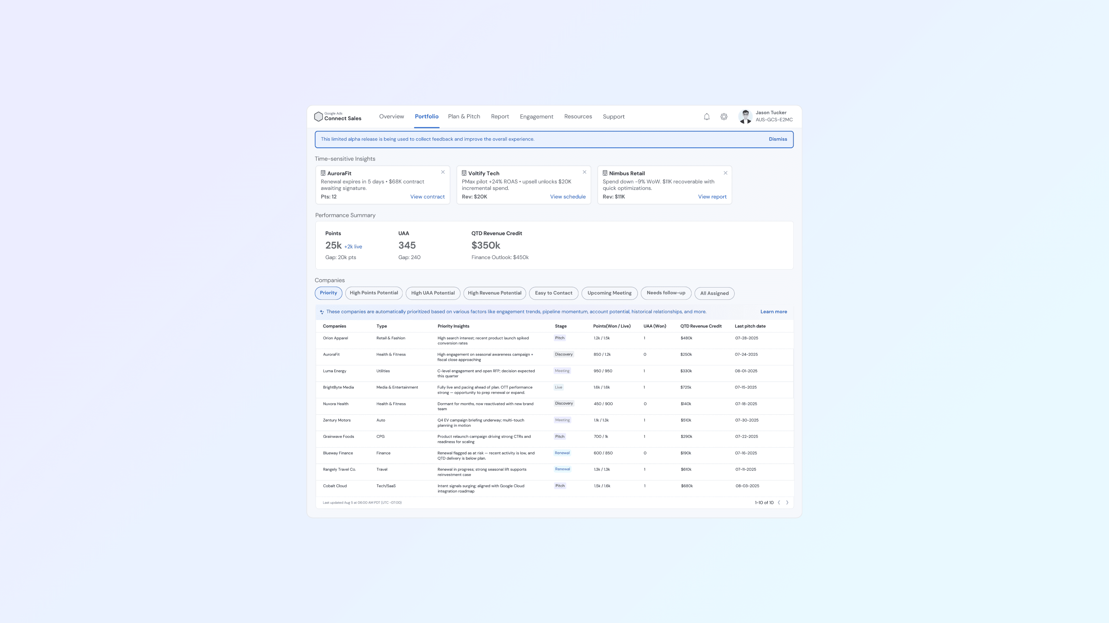Image resolution: width=1109 pixels, height=623 pixels.
Task: Open the Orion Apparel company row
Action: point(335,338)
